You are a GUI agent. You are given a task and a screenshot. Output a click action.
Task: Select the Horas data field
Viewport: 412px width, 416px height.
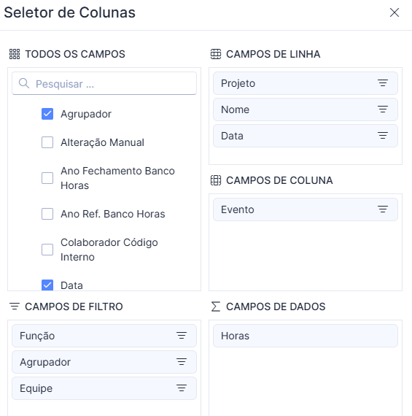coord(306,336)
